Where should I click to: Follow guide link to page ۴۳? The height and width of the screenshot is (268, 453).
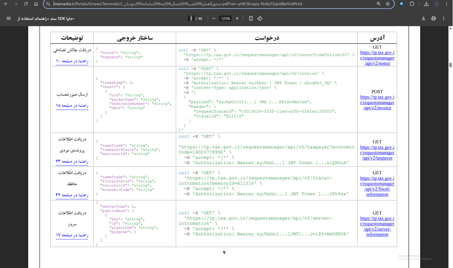point(72,162)
